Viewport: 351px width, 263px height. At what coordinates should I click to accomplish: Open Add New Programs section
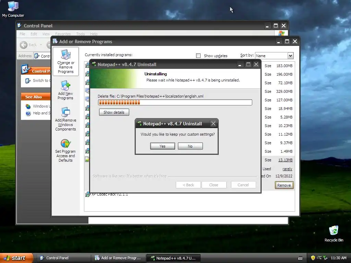(65, 90)
